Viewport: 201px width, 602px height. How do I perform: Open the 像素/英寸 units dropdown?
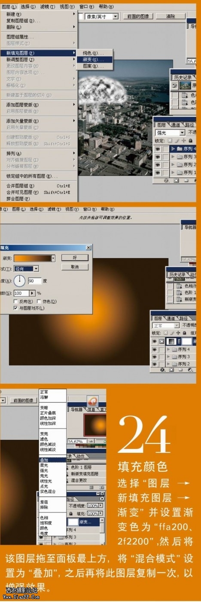[116, 16]
